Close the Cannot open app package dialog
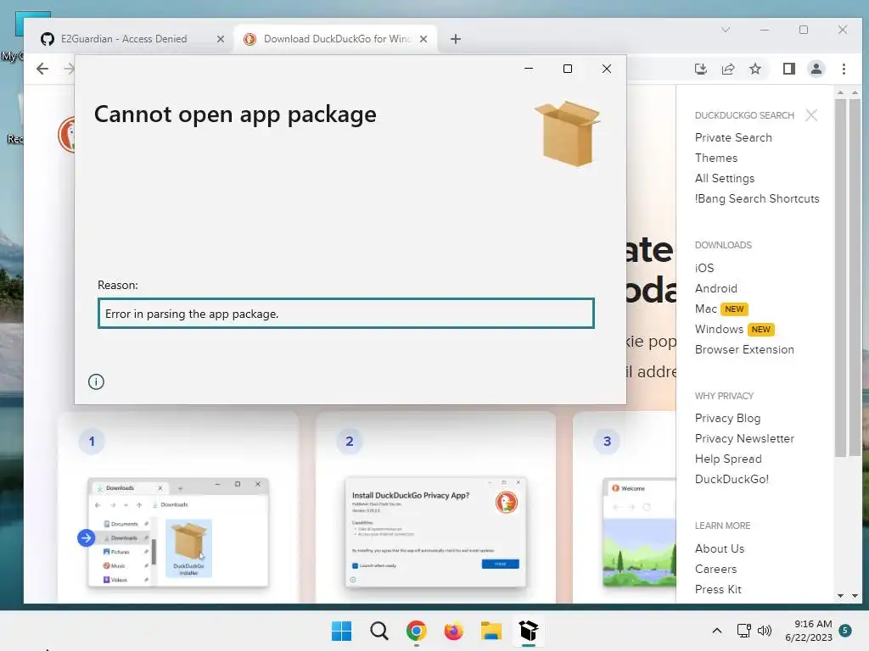The width and height of the screenshot is (869, 651). [x=607, y=69]
